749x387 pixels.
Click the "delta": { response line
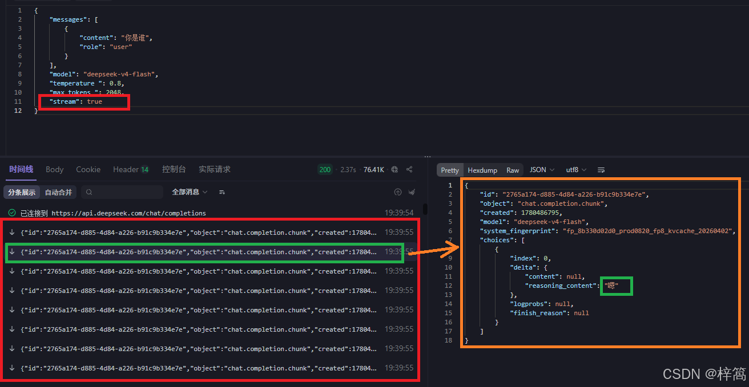(x=528, y=267)
